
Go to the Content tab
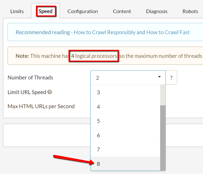pyautogui.click(x=122, y=11)
